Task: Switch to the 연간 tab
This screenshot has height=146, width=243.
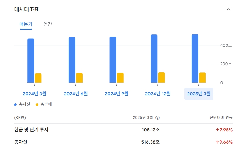Action: click(x=48, y=24)
